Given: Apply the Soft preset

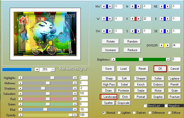Looking at the screenshot, I should [124, 78].
